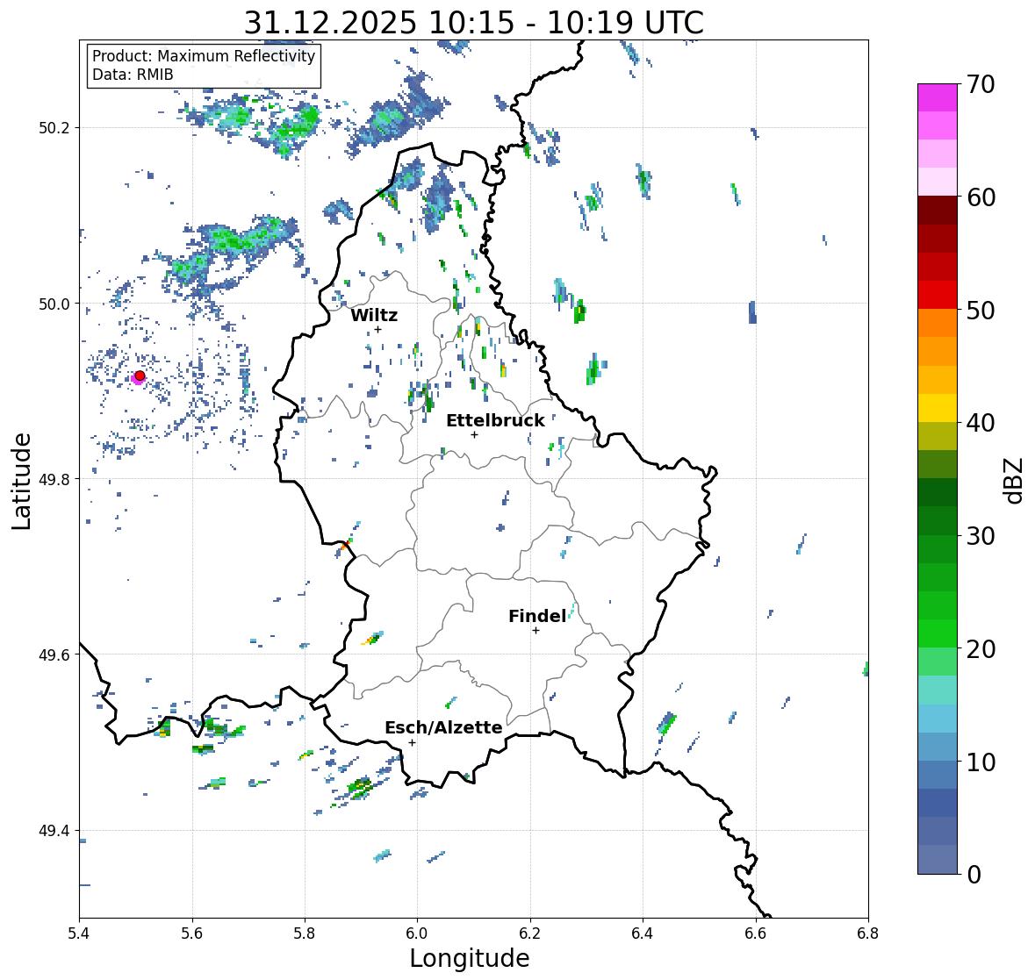1035x980 pixels.
Task: Click the colorbar tick label 0
Action: [x=974, y=875]
